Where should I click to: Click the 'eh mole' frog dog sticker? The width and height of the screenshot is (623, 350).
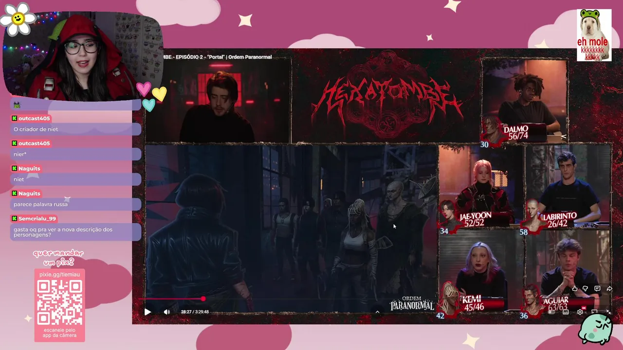pyautogui.click(x=594, y=35)
